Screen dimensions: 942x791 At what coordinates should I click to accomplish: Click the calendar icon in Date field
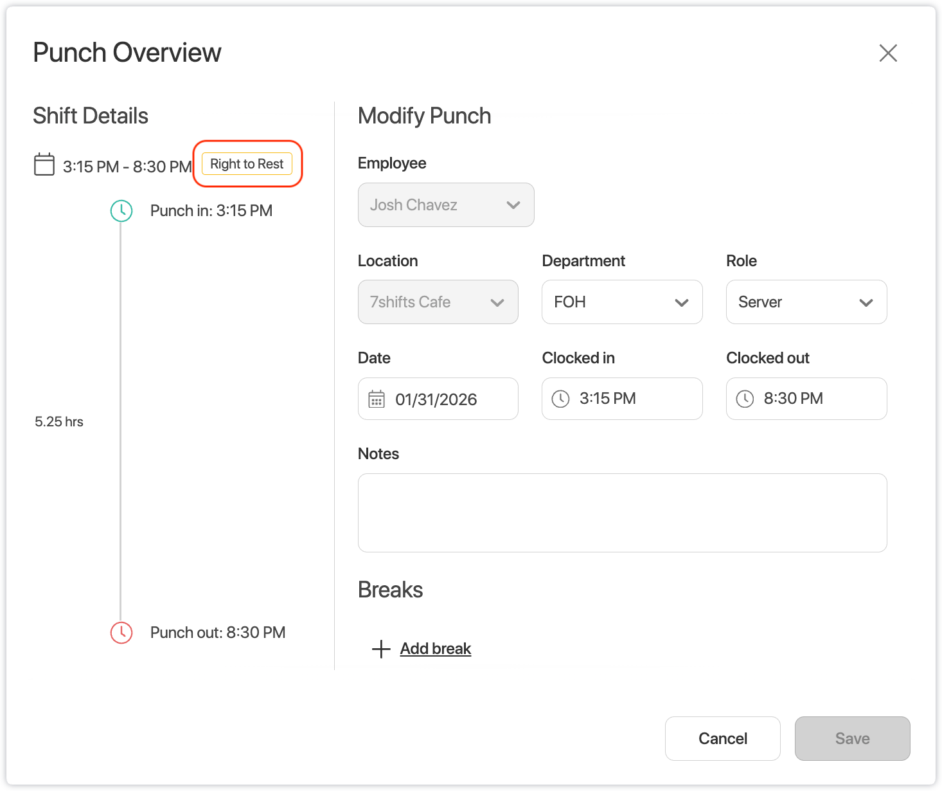coord(377,399)
